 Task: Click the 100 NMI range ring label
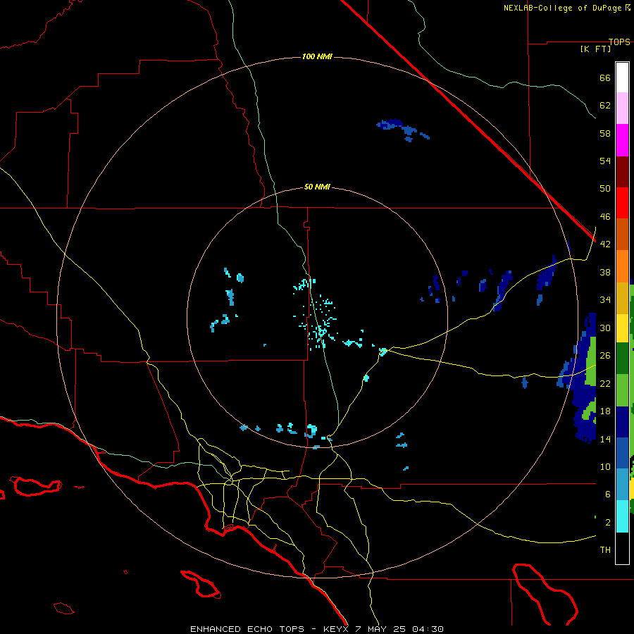(x=317, y=56)
